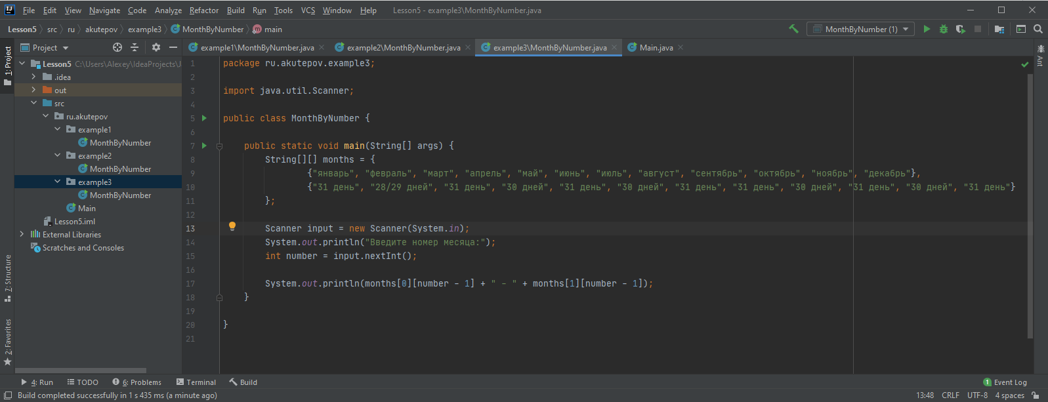The image size is (1048, 402).
Task: Collapse the ru.akutepov package arrow
Action: click(x=46, y=116)
